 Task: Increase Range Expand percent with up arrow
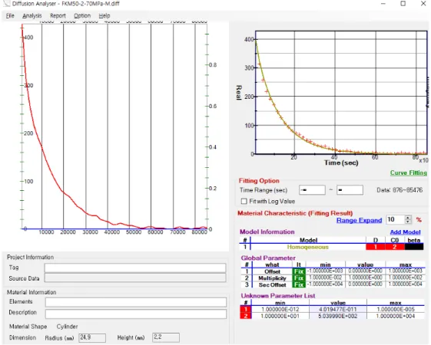[x=408, y=218]
